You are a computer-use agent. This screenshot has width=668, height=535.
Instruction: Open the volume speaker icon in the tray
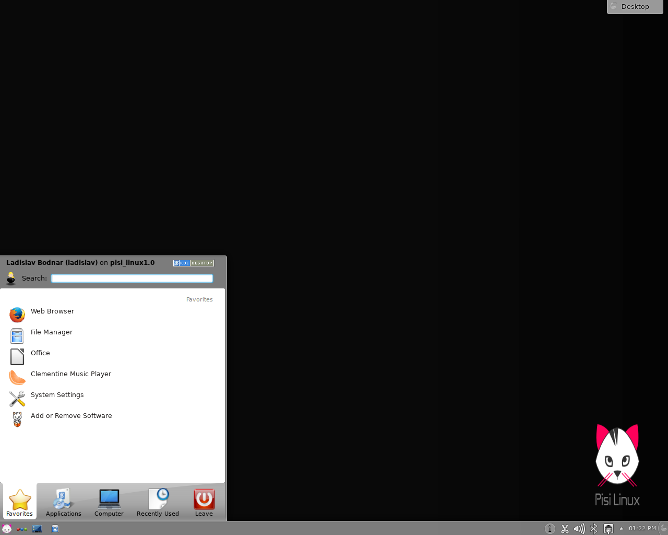579,529
